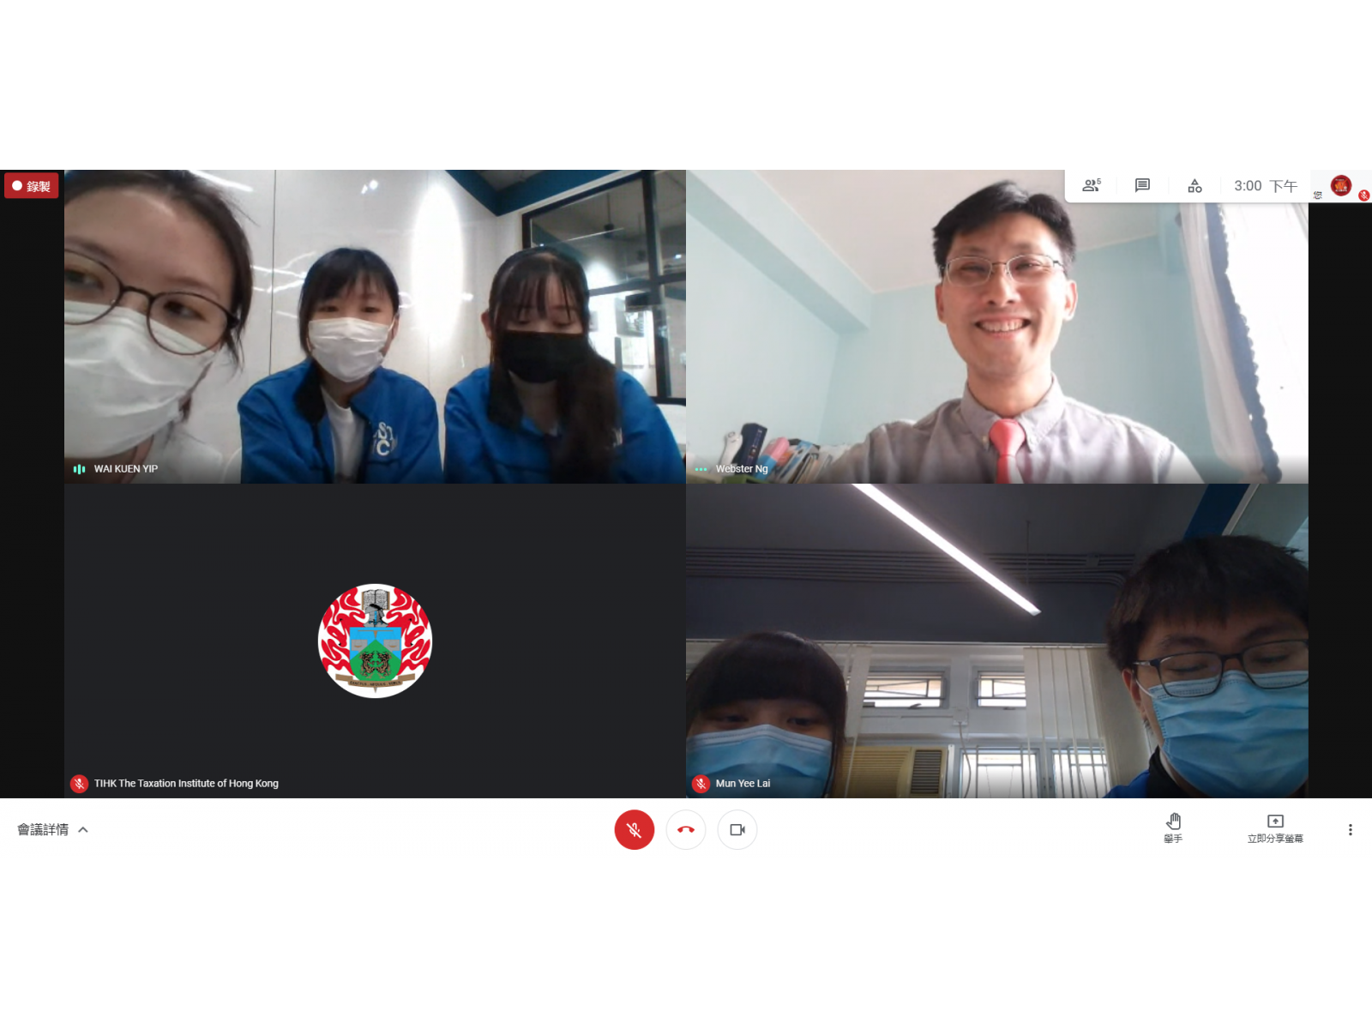This screenshot has width=1372, height=1029.
Task: Click muted mic icon beside Mun Yee Lai
Action: (701, 784)
